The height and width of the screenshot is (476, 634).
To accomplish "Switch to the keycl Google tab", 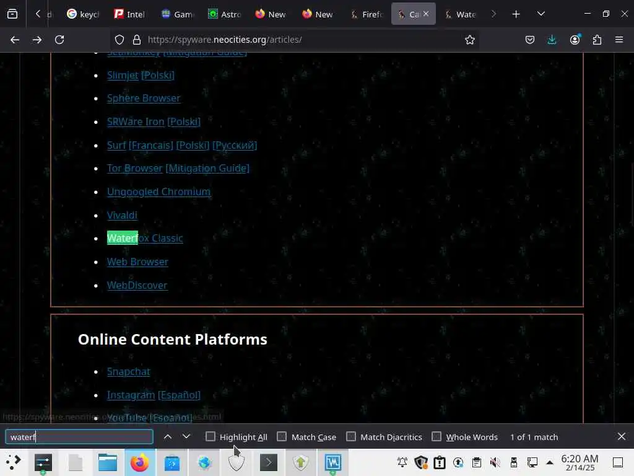I will (84, 14).
